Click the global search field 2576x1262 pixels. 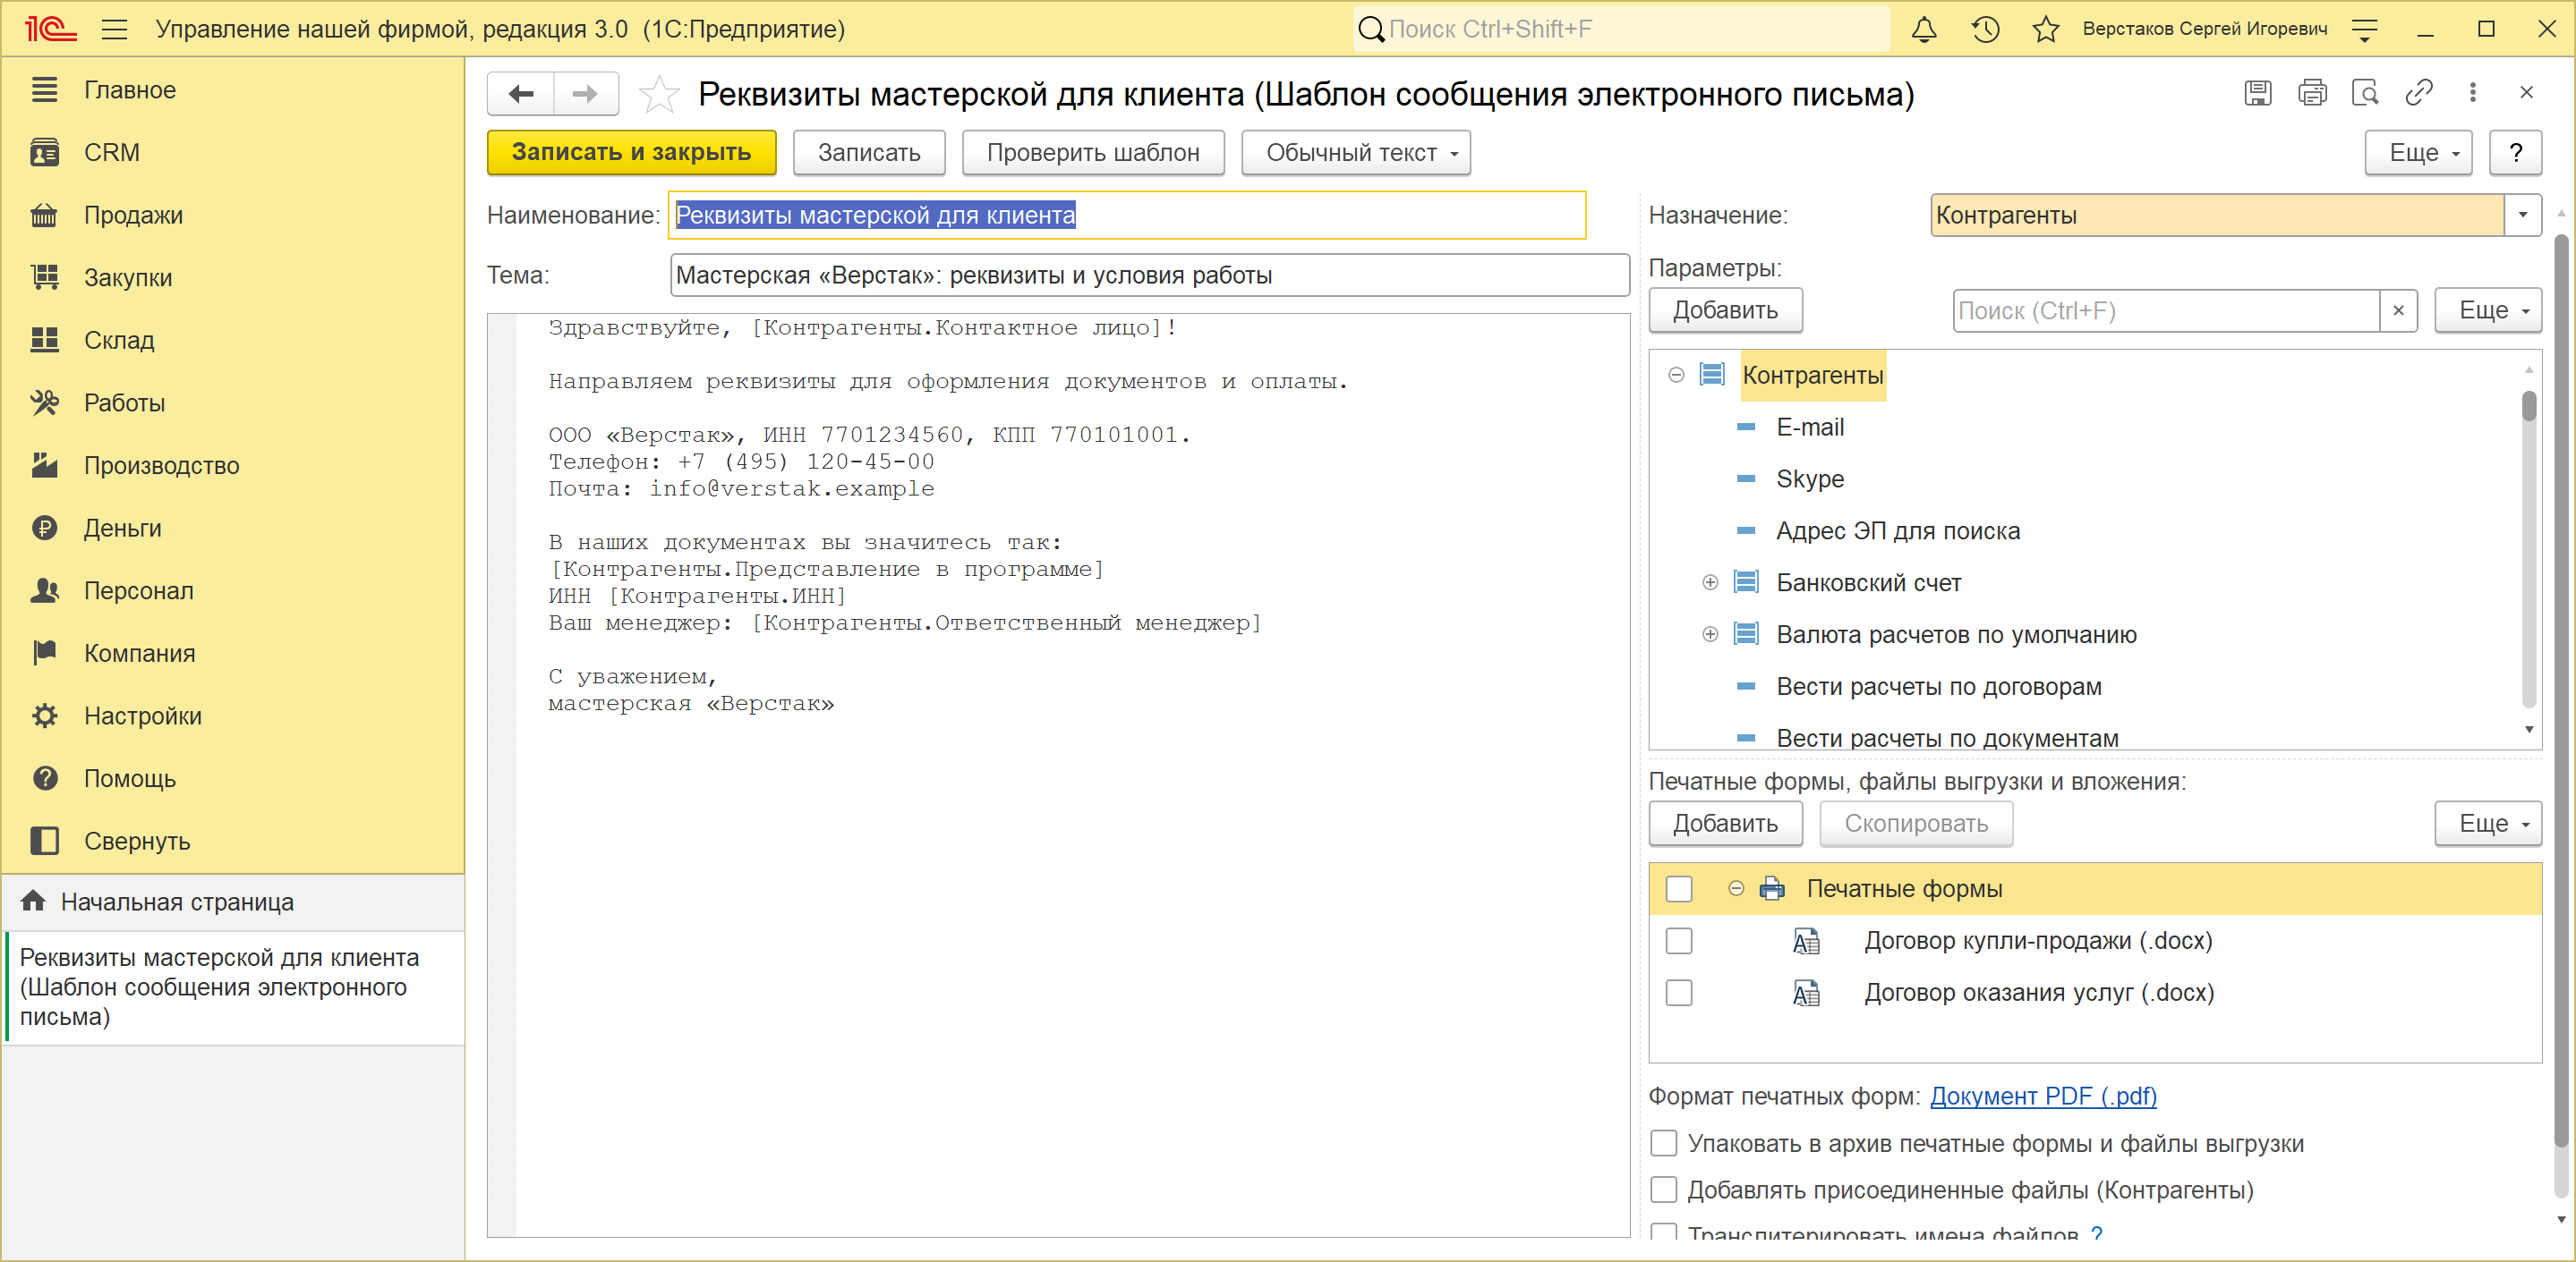tap(1621, 29)
